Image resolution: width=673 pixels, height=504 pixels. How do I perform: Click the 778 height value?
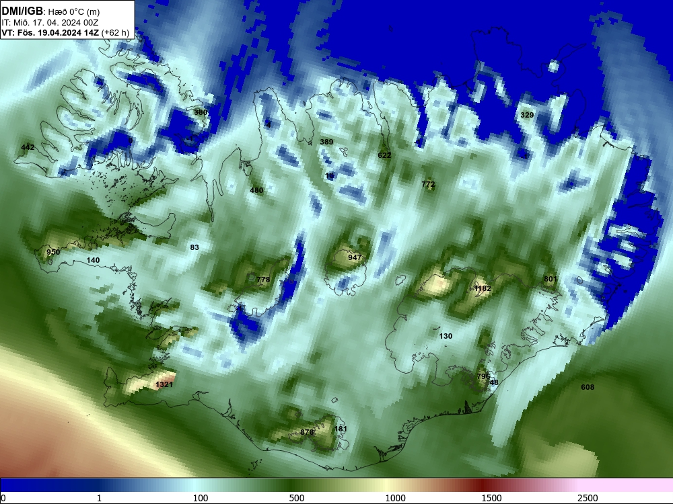coord(263,280)
